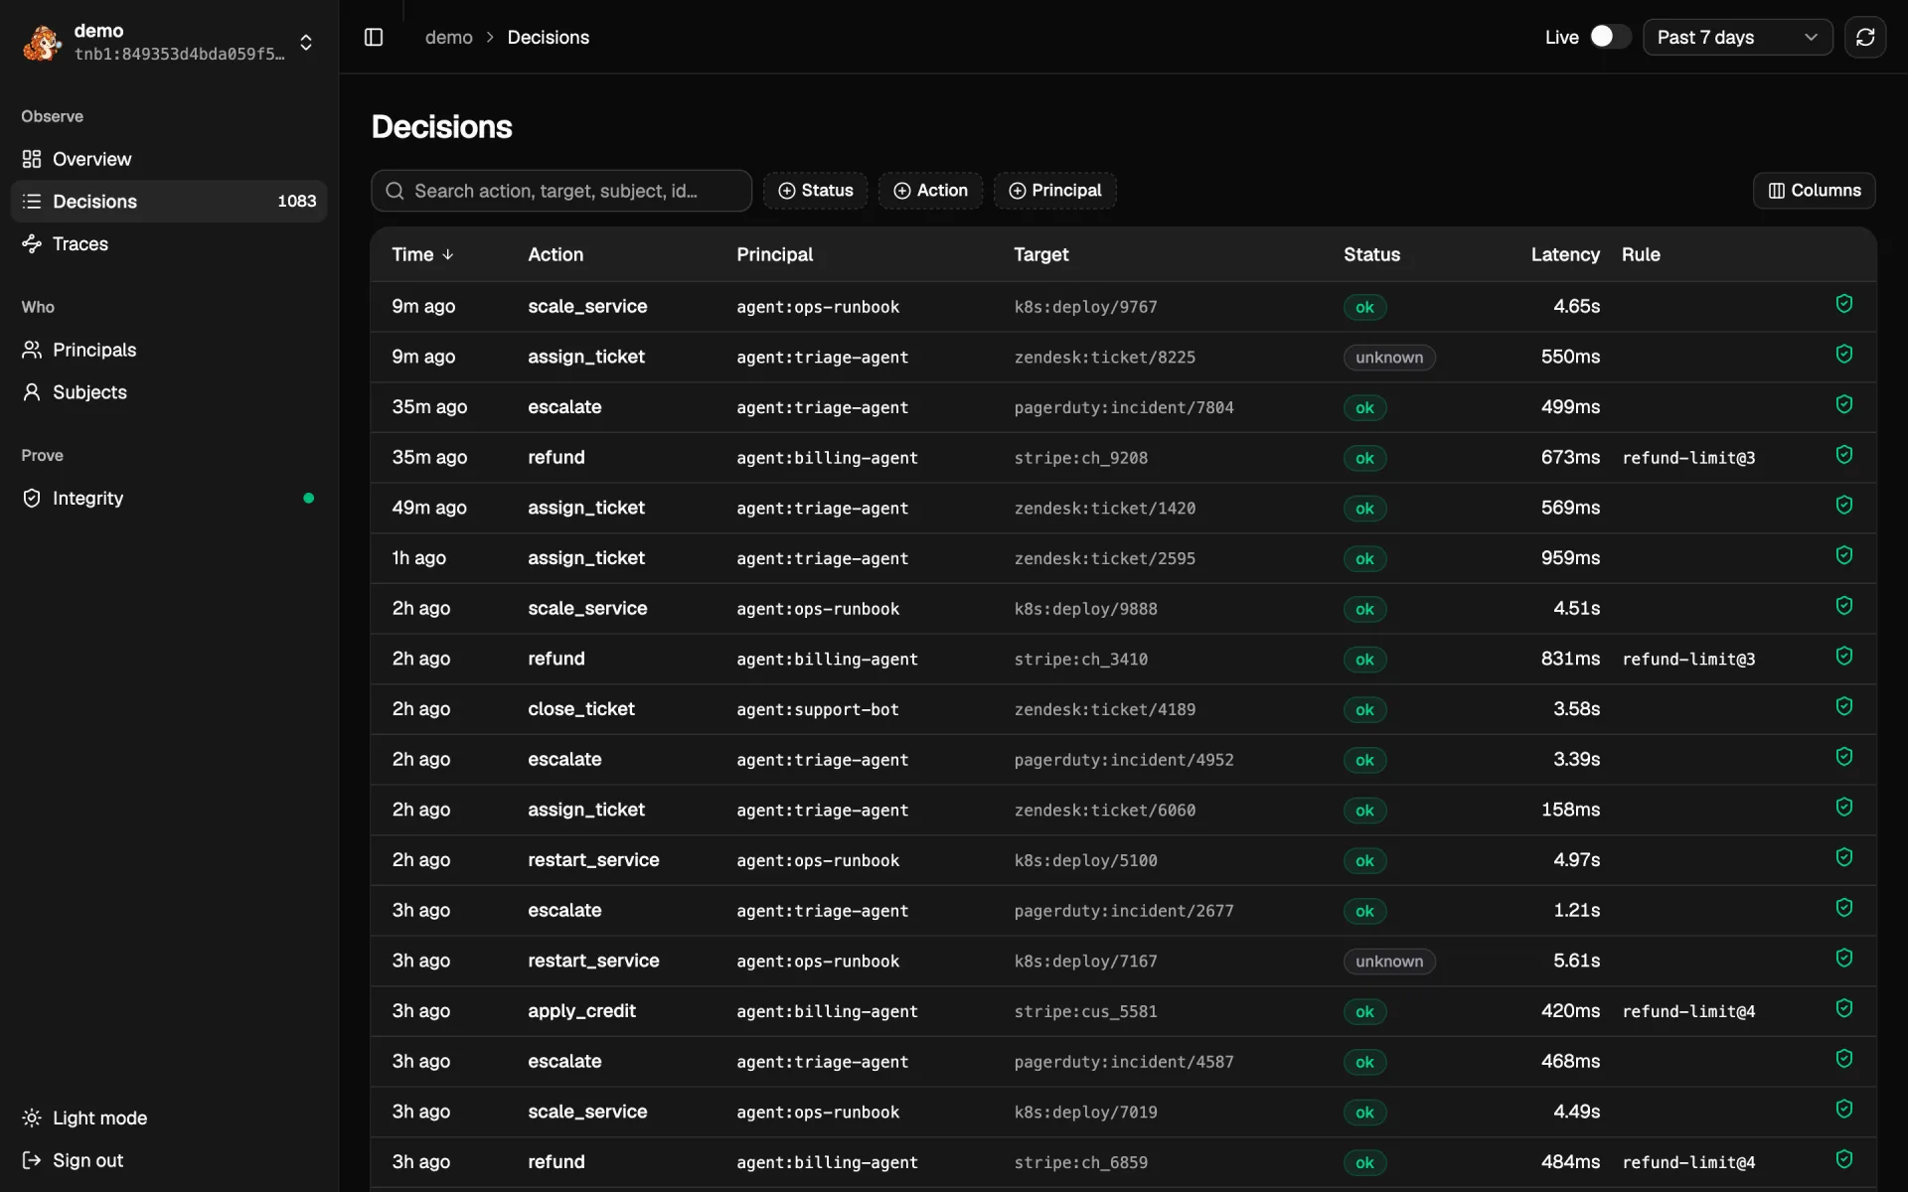1908x1192 pixels.
Task: Click the Latency column header
Action: point(1565,254)
